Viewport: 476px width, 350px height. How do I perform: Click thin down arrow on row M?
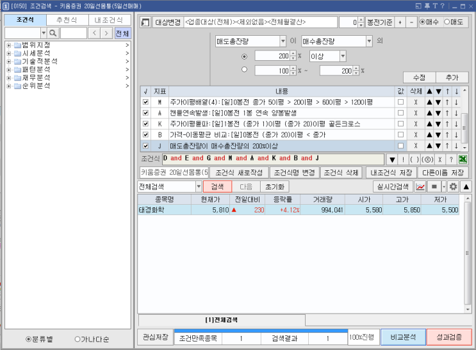coord(456,102)
